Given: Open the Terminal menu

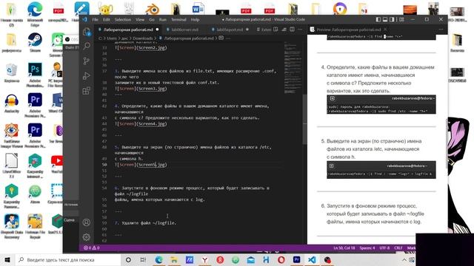Looking at the screenshot, I should [178, 20].
